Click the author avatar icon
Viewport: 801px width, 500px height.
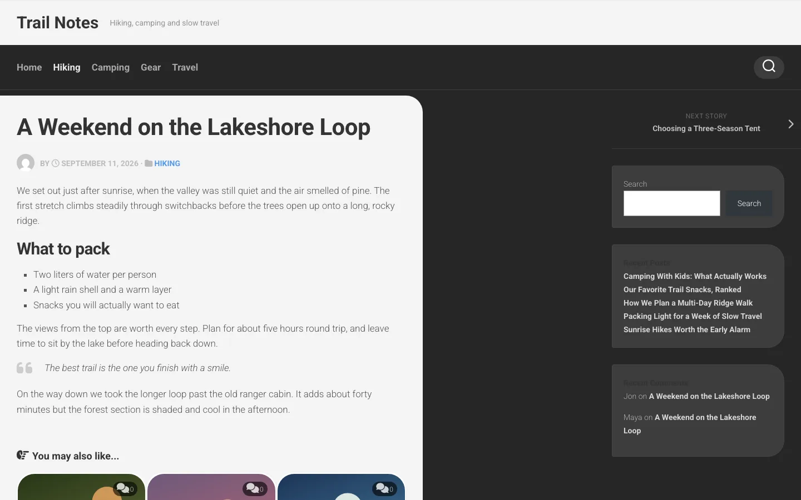[x=26, y=163]
